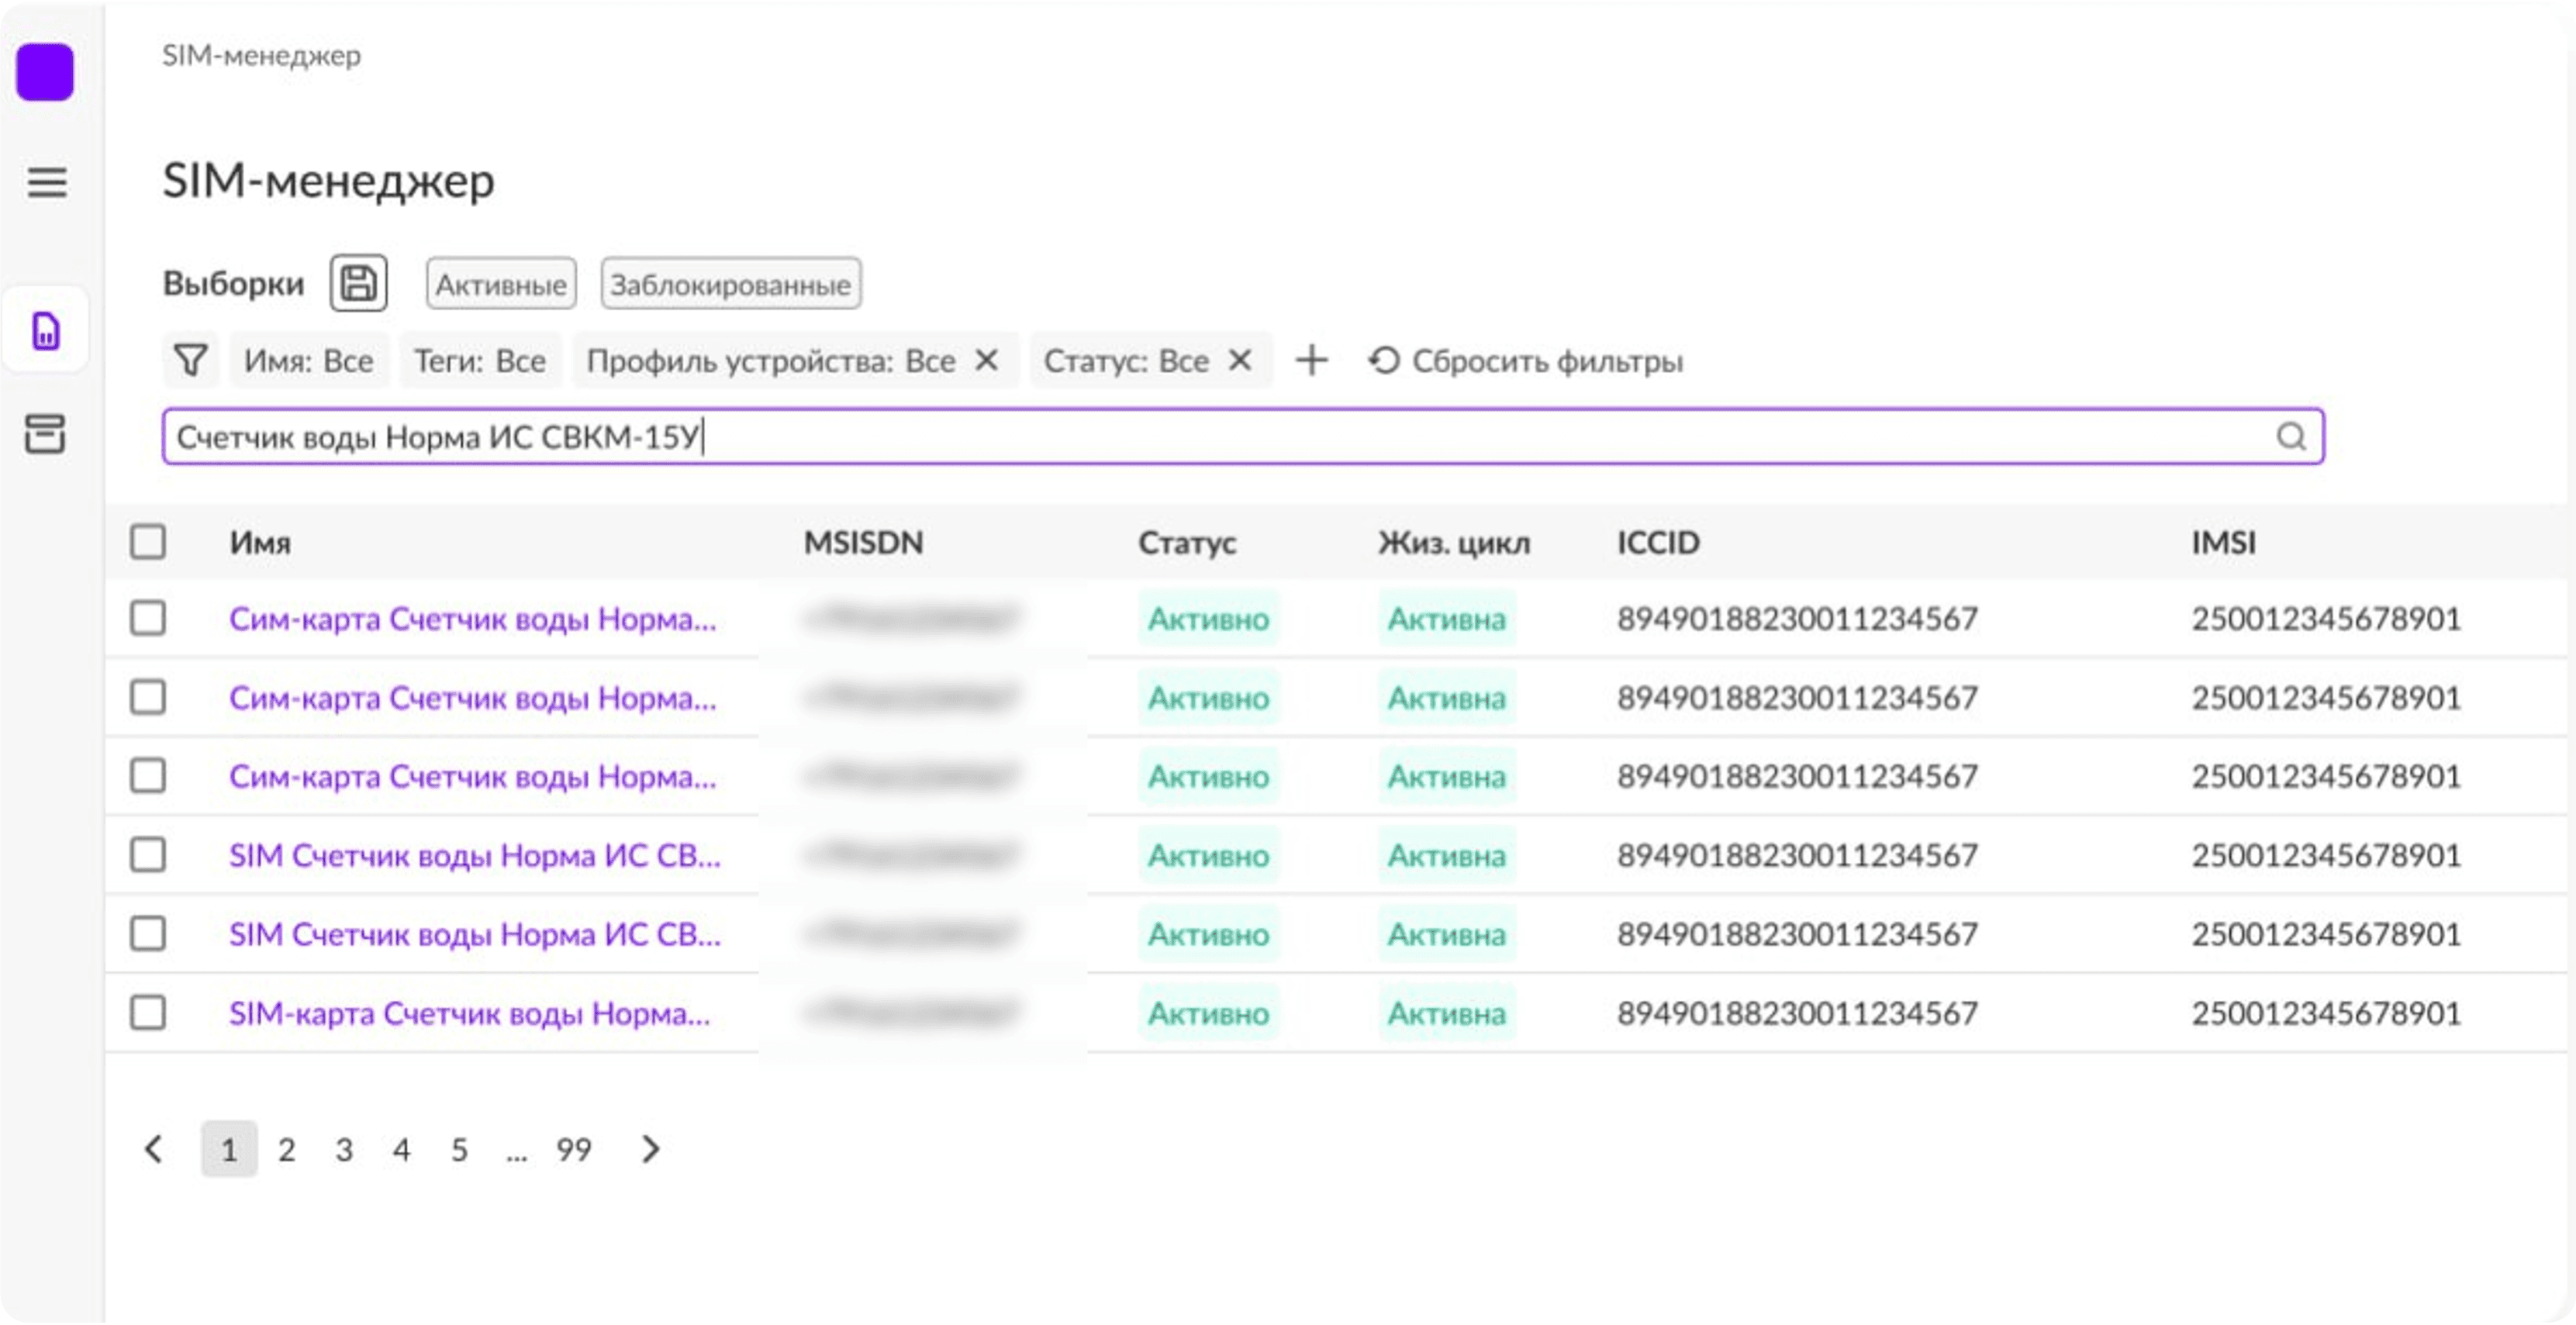Open the Имя: Все filter dropdown
The width and height of the screenshot is (2576, 1325).
309,360
